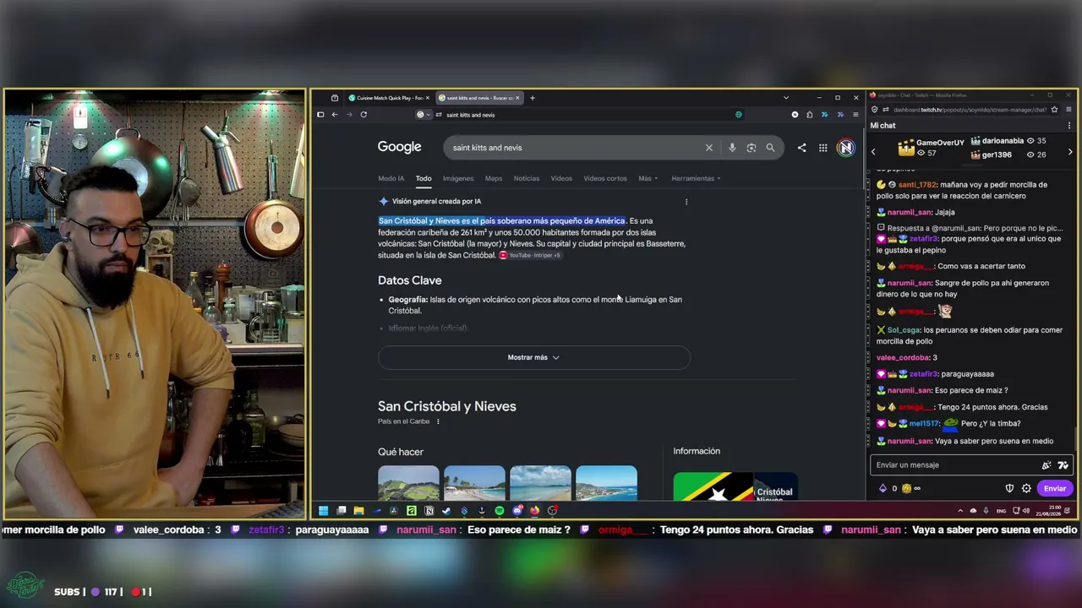Send chat message with Enviar button
1082x608 pixels.
point(1055,488)
